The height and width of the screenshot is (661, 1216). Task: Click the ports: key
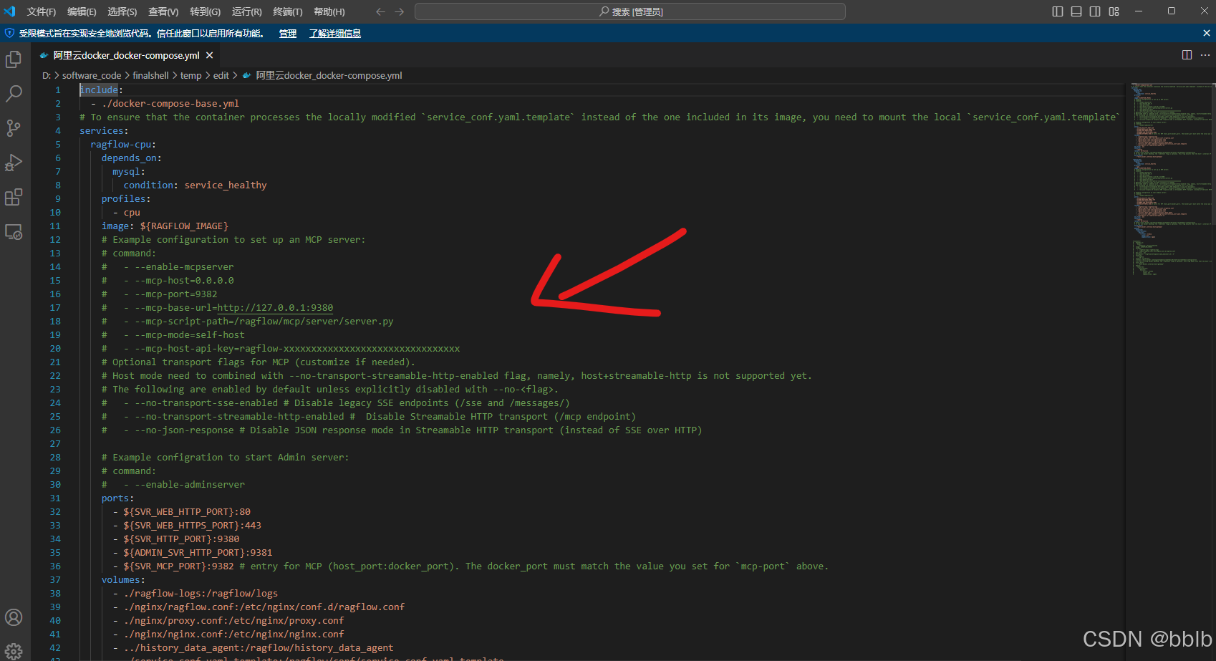[117, 498]
